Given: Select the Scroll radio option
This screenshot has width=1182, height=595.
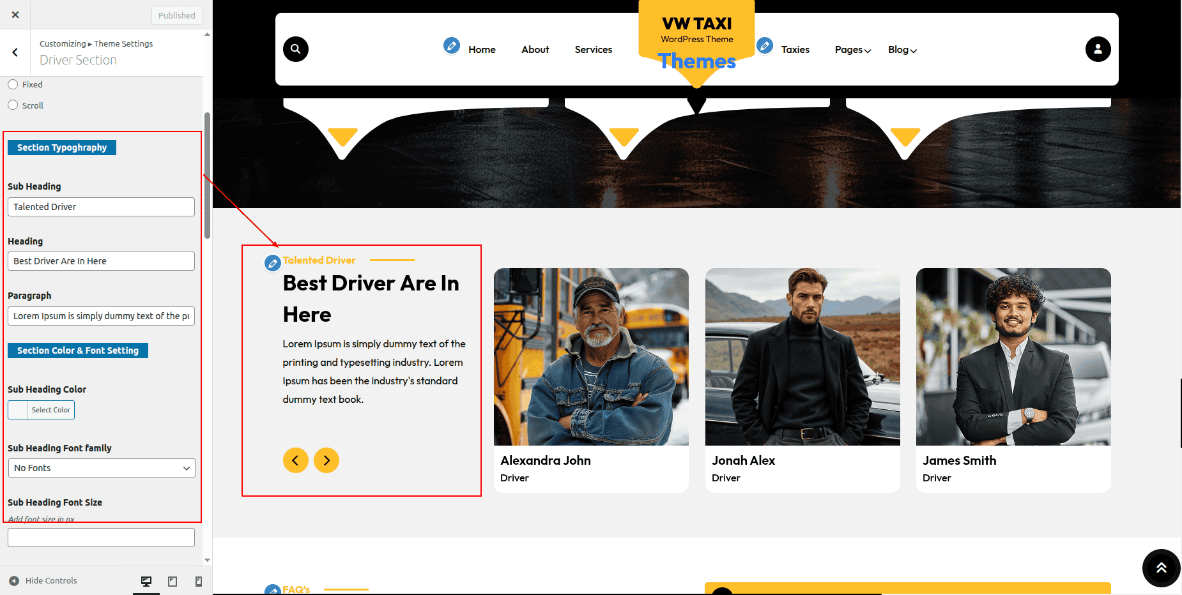Looking at the screenshot, I should 13,105.
